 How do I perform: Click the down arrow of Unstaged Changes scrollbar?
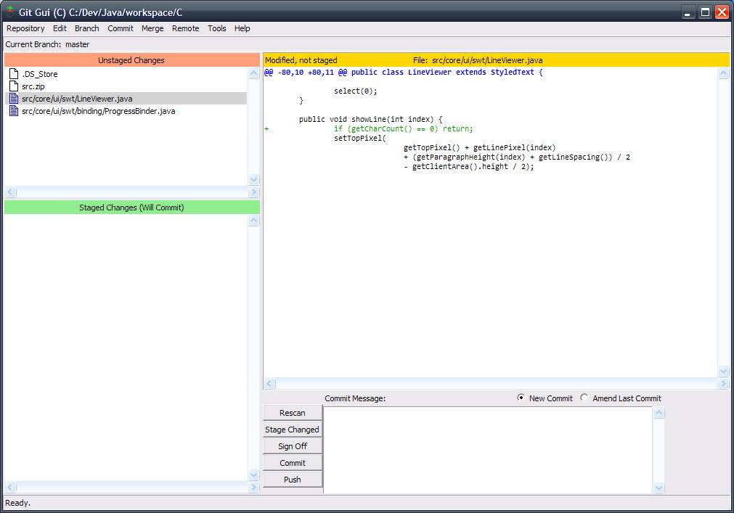pos(253,179)
